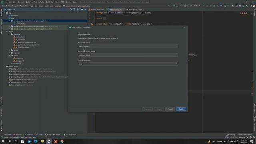Open the Navigate menu
256x144 pixels.
click(21, 2)
